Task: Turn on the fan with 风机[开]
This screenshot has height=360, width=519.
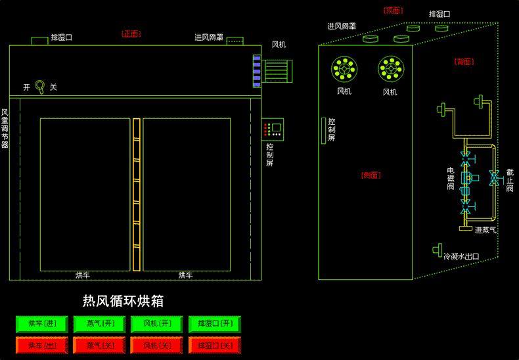Action: (157, 324)
